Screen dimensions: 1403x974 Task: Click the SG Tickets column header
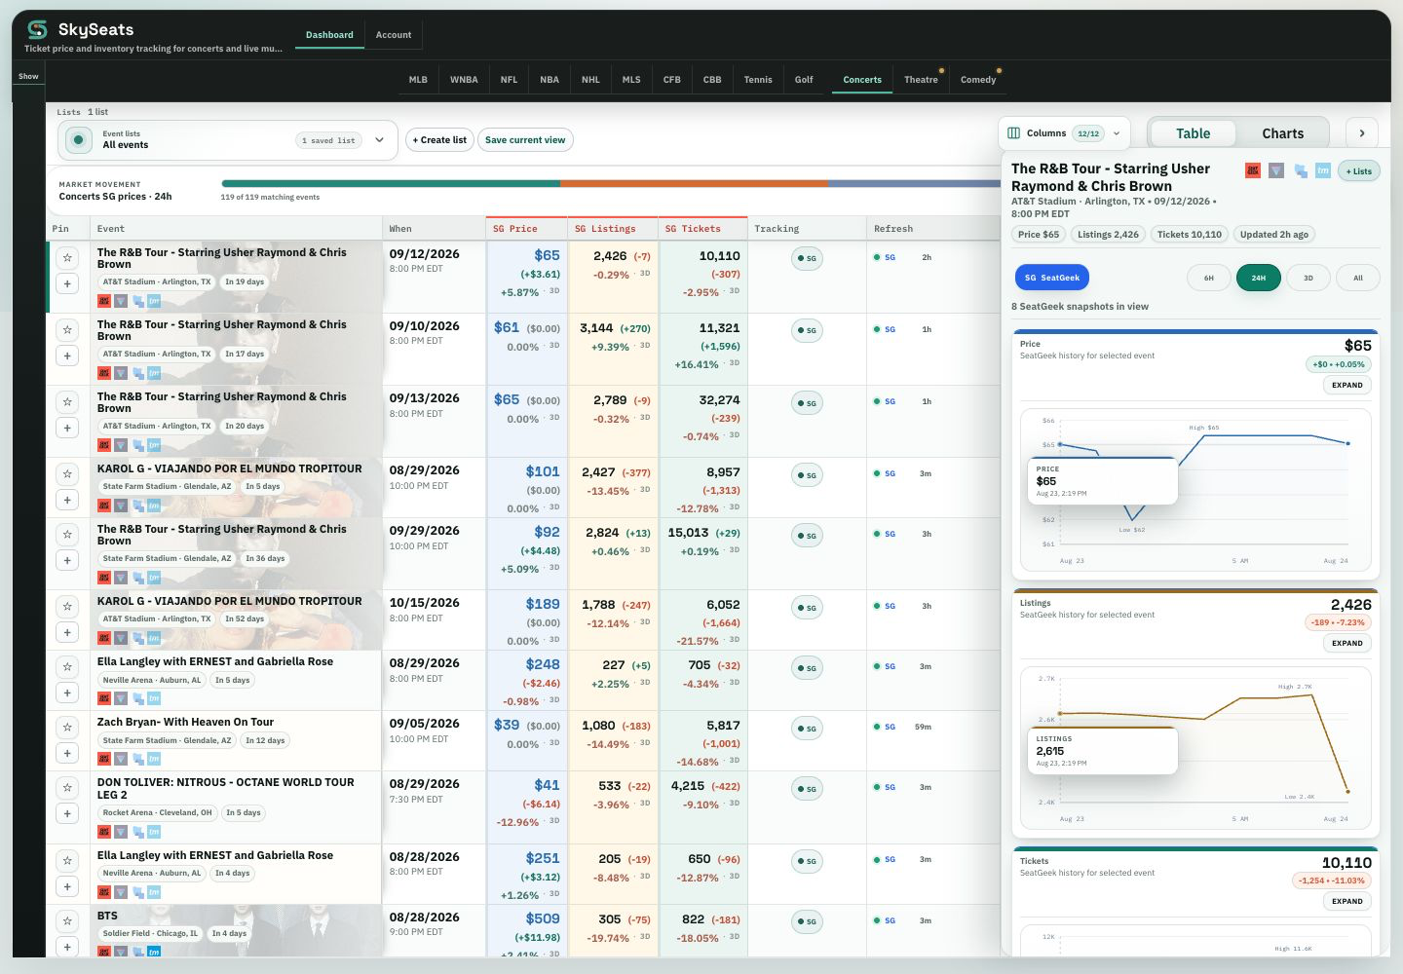click(x=702, y=229)
